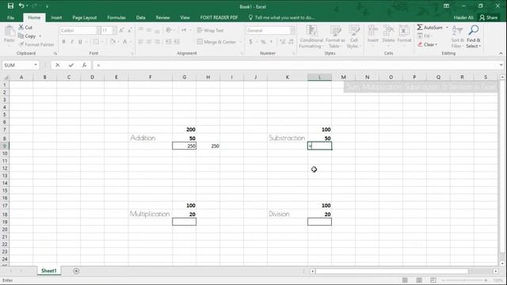Click the Division label cell
Screen dimensions: 507x285
click(x=287, y=214)
